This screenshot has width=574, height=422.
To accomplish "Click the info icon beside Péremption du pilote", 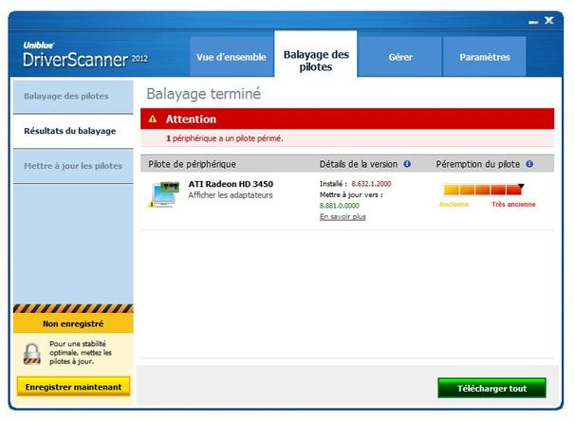I will tap(529, 164).
